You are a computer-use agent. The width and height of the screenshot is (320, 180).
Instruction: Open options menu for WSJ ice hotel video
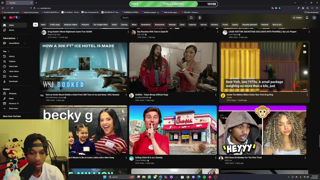click(x=126, y=95)
